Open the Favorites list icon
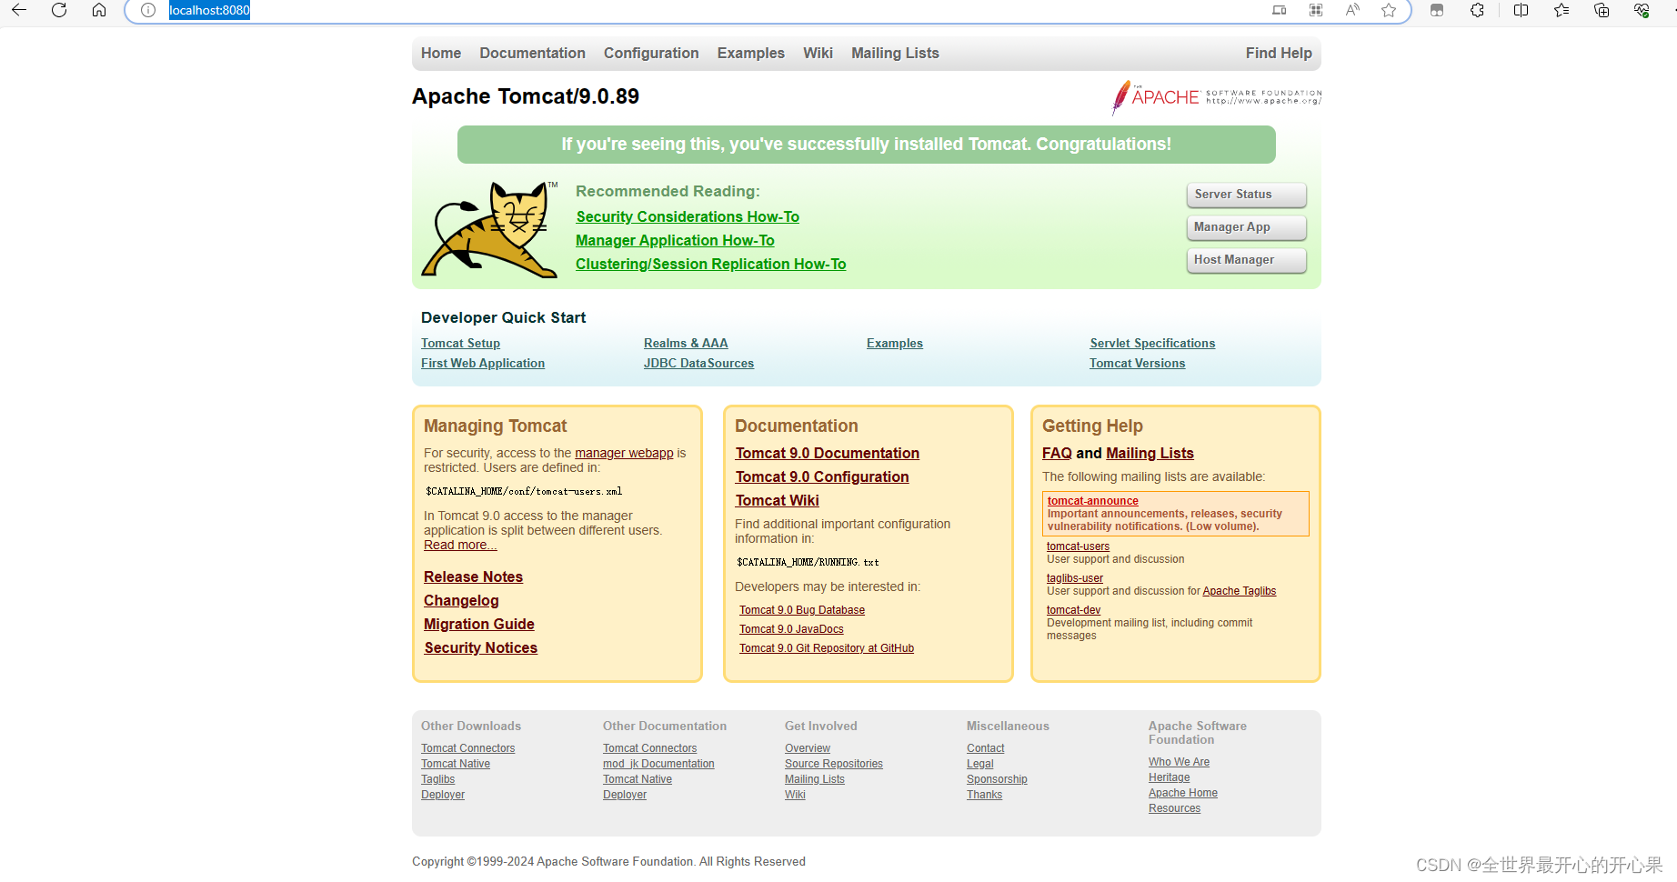Viewport: 1677px width, 882px height. pos(1561,10)
